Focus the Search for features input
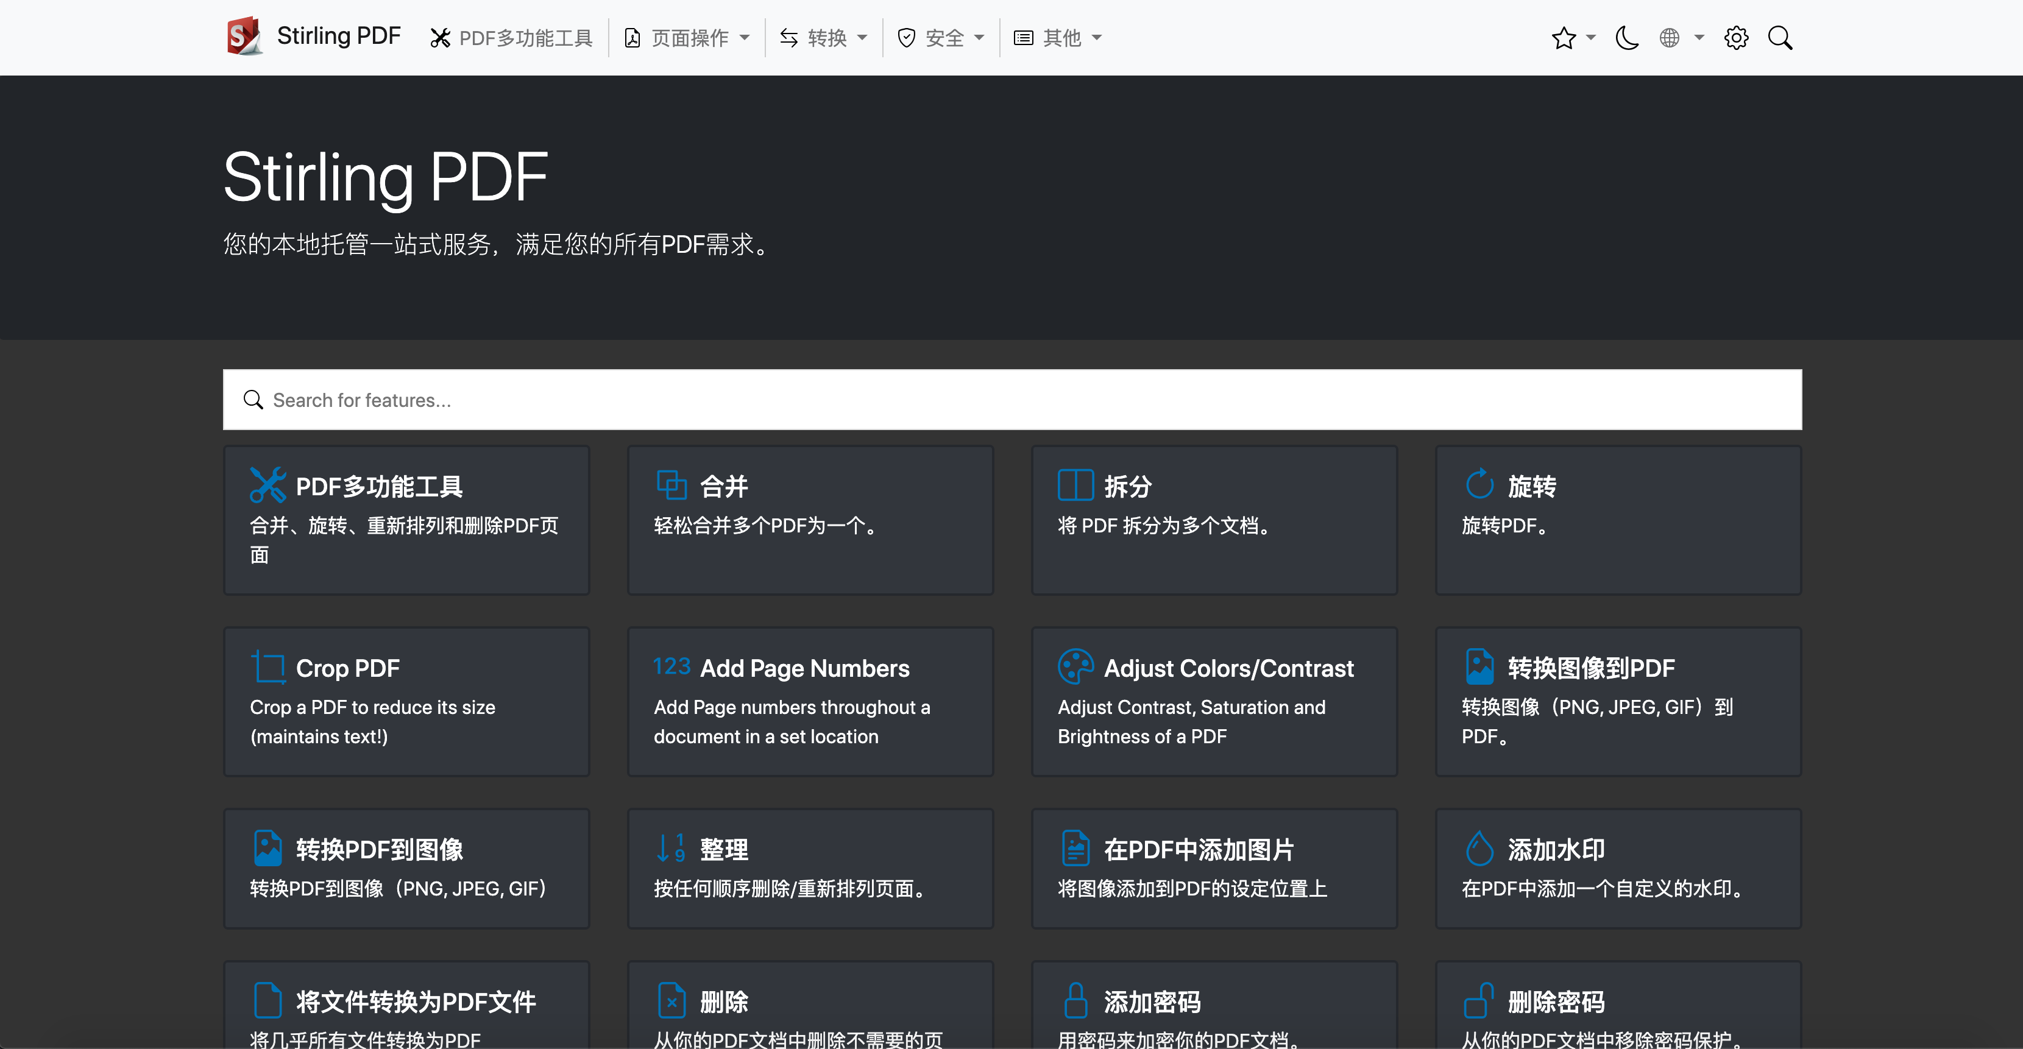 pos(1012,400)
